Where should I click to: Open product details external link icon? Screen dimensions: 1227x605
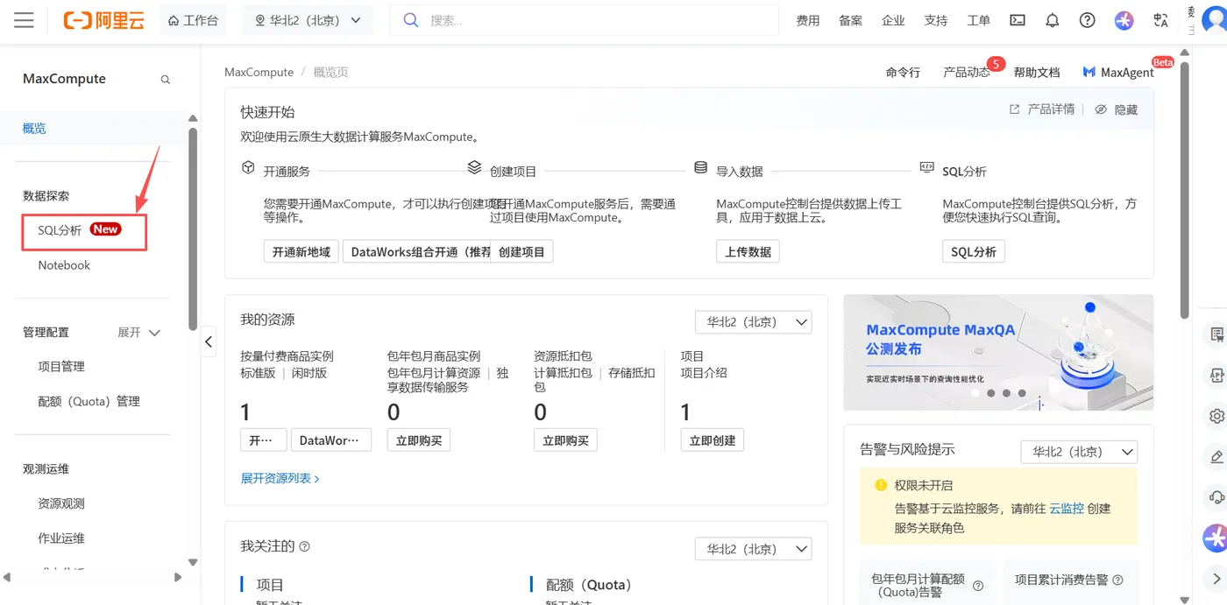(1014, 109)
